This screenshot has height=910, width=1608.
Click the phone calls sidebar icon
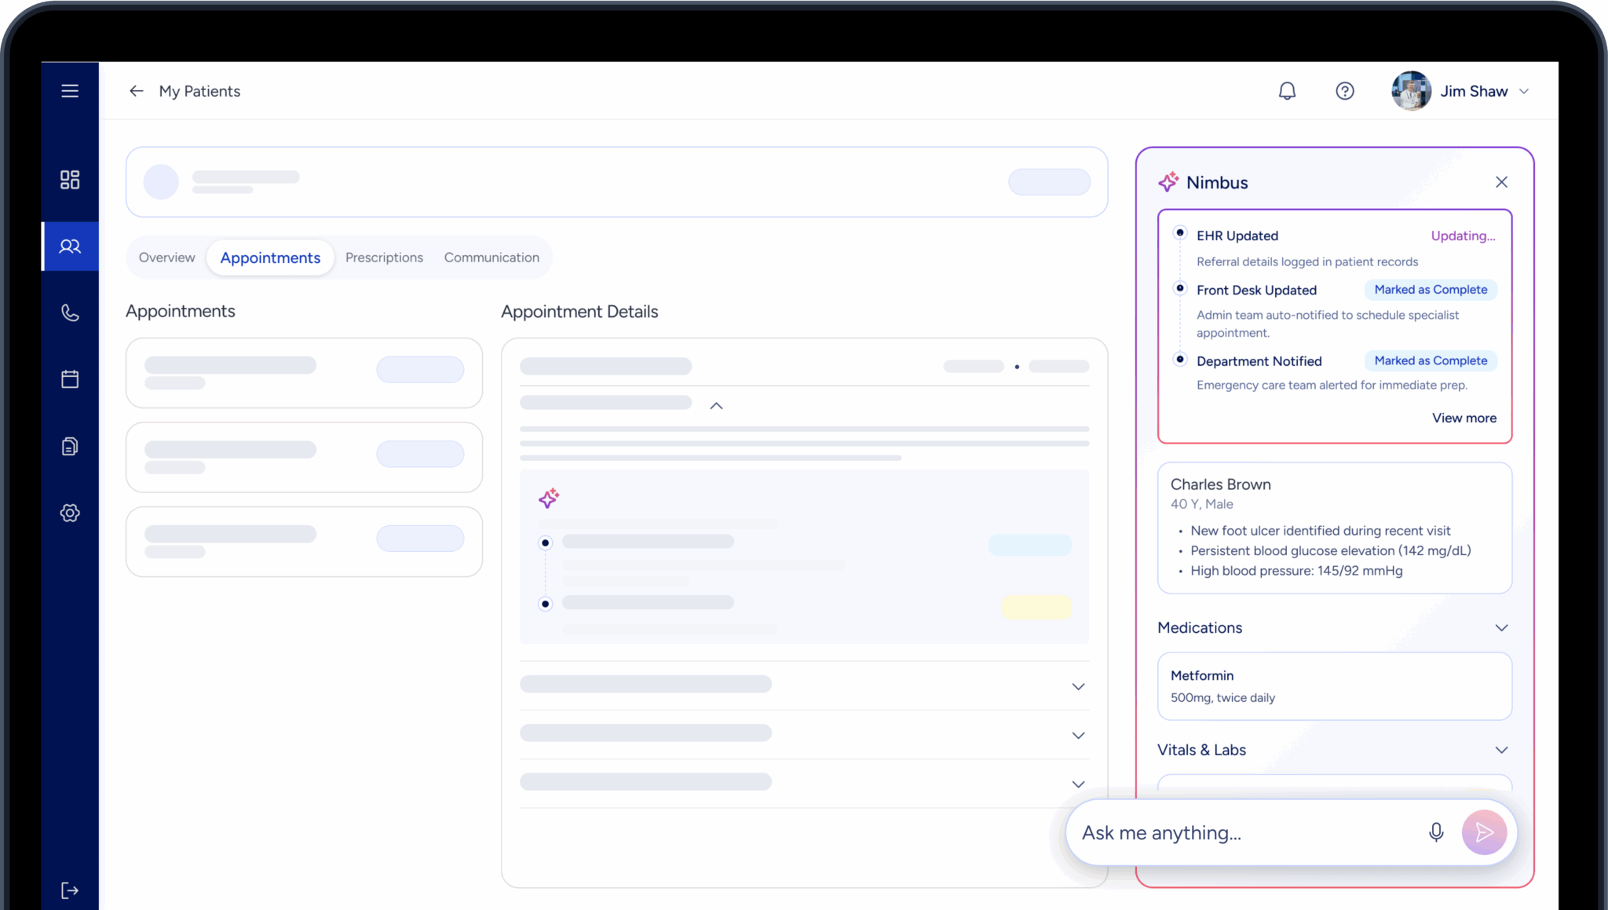point(70,312)
